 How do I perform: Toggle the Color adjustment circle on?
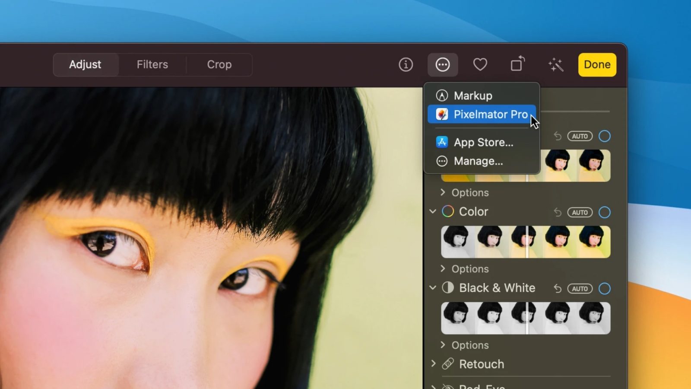click(605, 212)
